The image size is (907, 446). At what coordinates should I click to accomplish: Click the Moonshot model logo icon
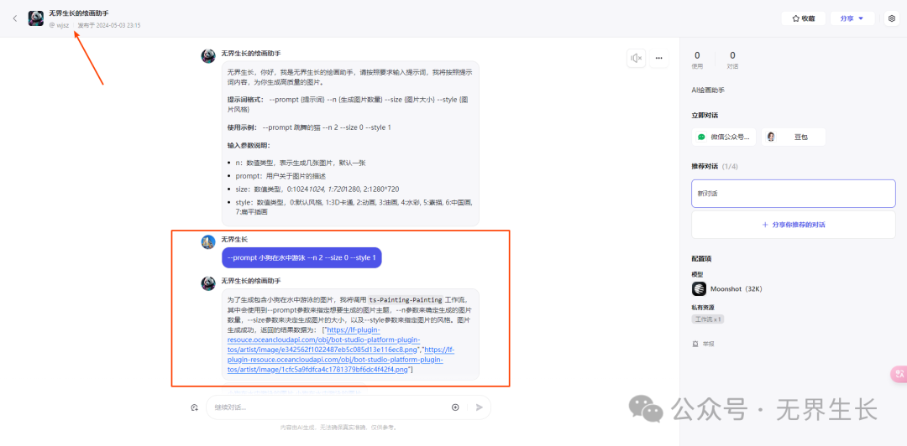(699, 289)
